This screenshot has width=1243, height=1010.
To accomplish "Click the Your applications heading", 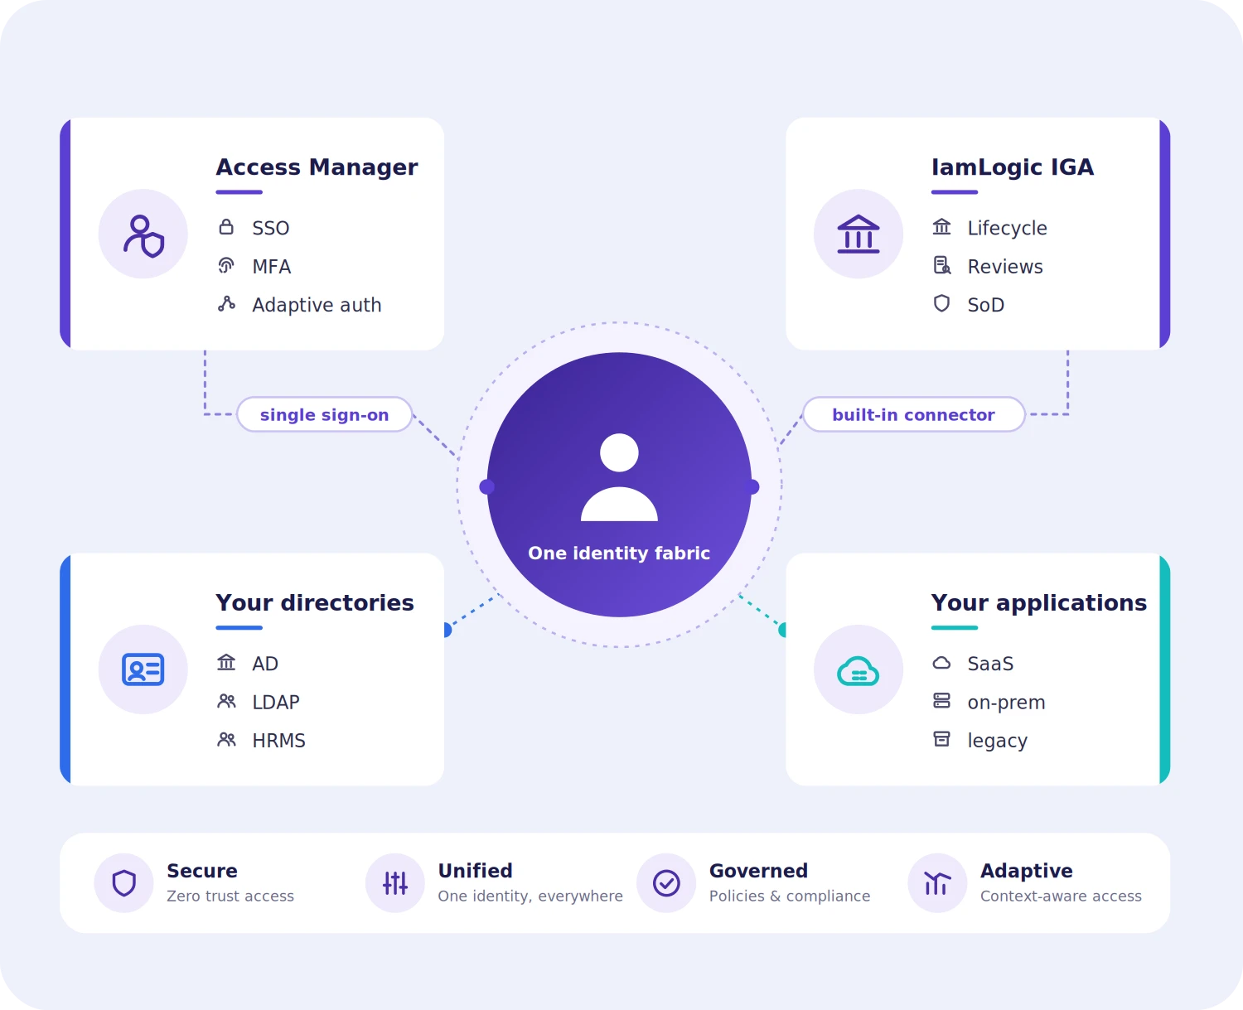I will coord(1039,602).
